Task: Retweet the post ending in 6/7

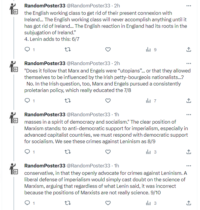Action: (x=68, y=50)
